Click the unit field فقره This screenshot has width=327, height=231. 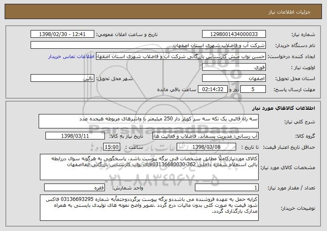pos(74,188)
